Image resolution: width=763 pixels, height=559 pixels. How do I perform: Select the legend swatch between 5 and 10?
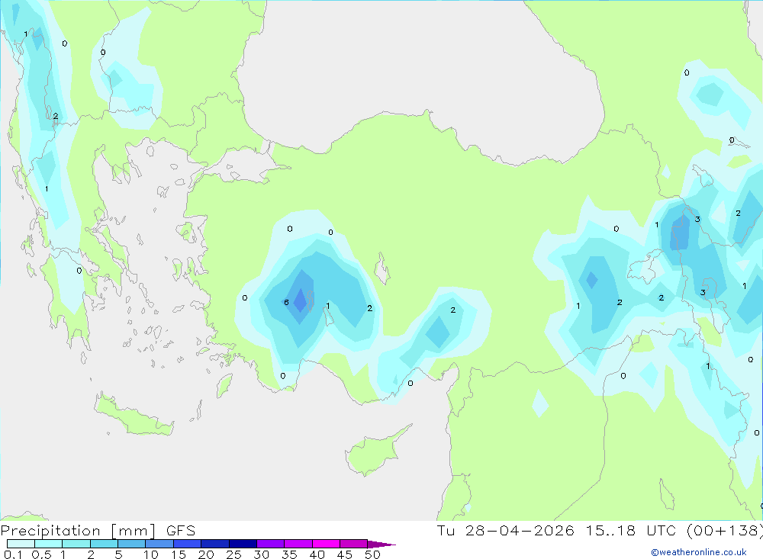(132, 544)
